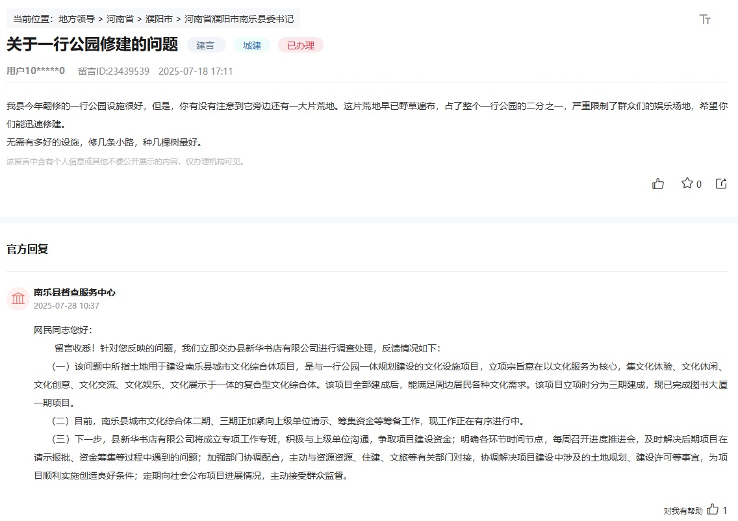Click the government building avatar icon
Image resolution: width=738 pixels, height=521 pixels.
18,299
